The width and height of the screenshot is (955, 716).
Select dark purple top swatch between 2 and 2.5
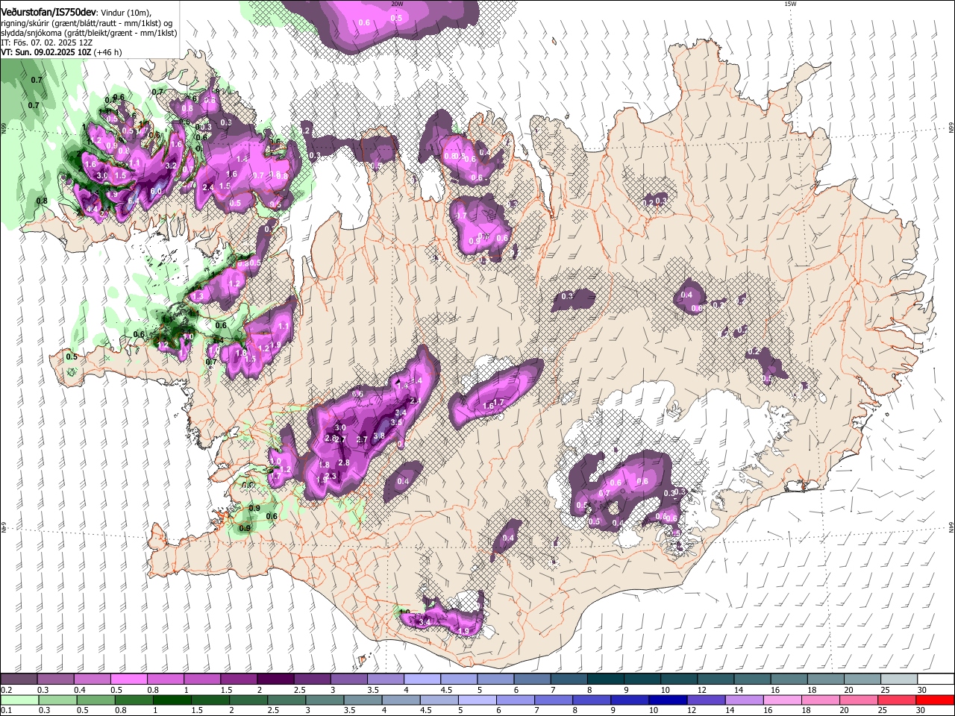pyautogui.click(x=275, y=679)
